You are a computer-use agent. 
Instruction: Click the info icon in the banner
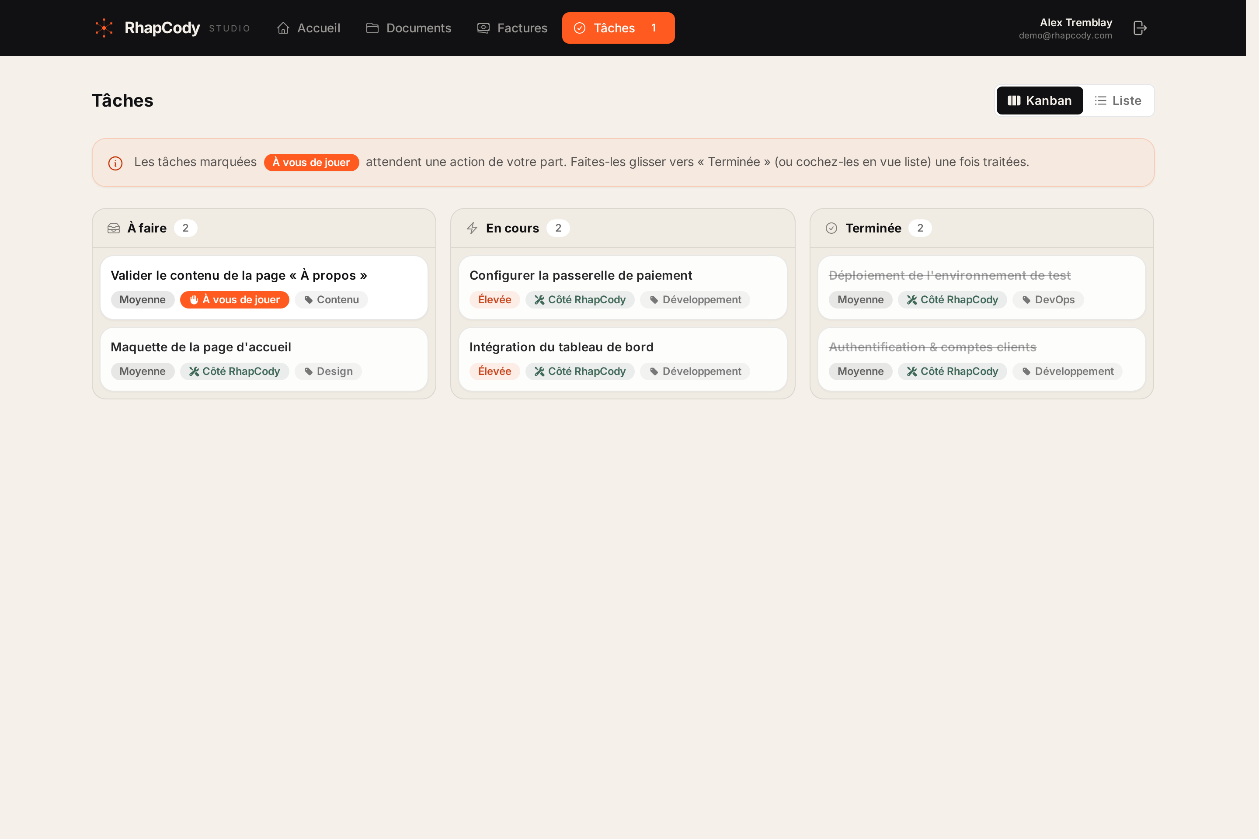click(115, 163)
